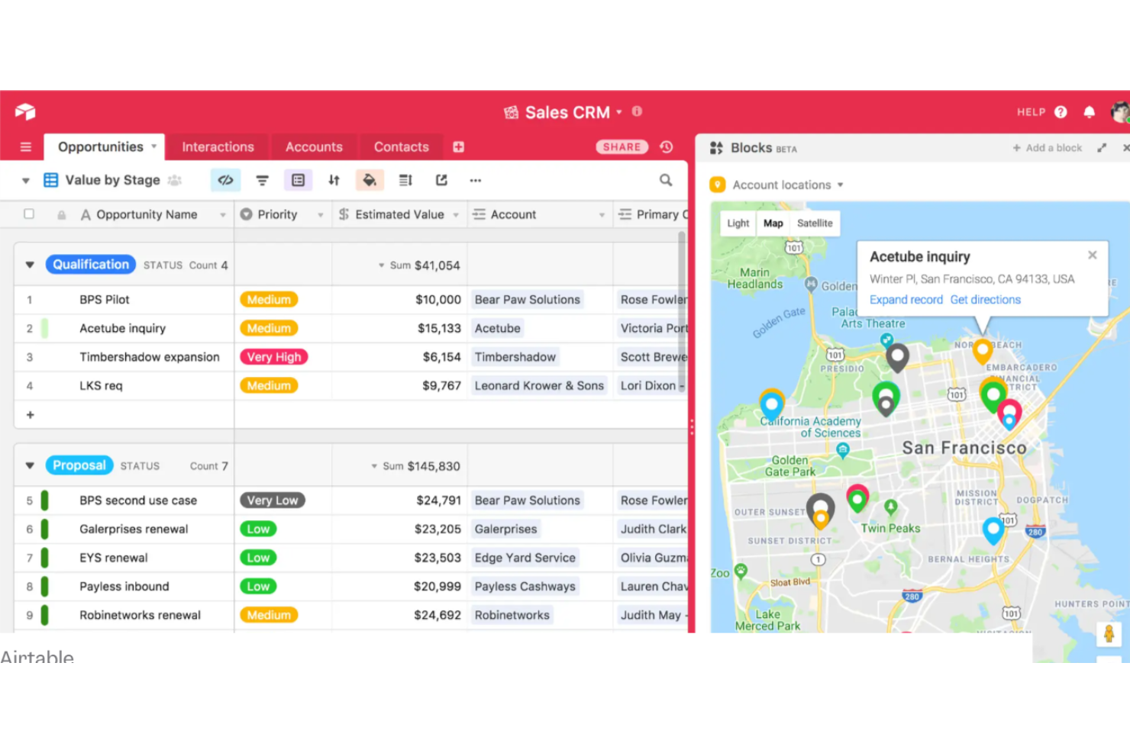The height and width of the screenshot is (753, 1130).
Task: Click the Get directions link
Action: (985, 300)
